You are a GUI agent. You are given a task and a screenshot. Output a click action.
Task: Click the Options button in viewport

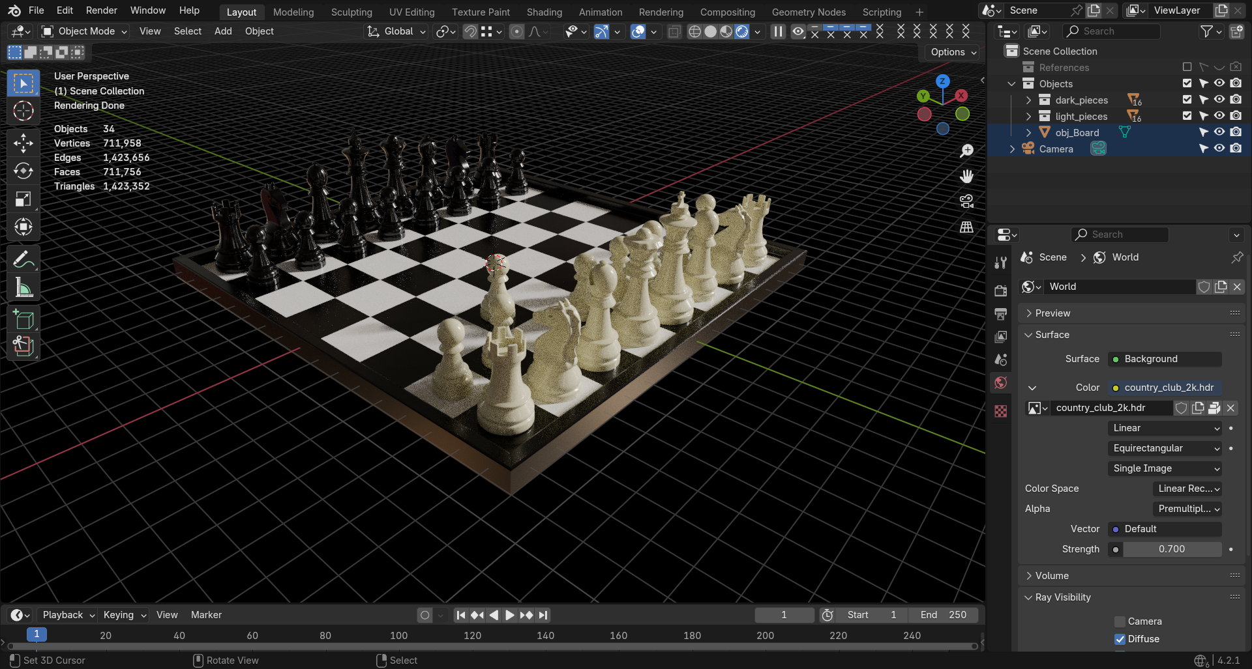click(953, 52)
